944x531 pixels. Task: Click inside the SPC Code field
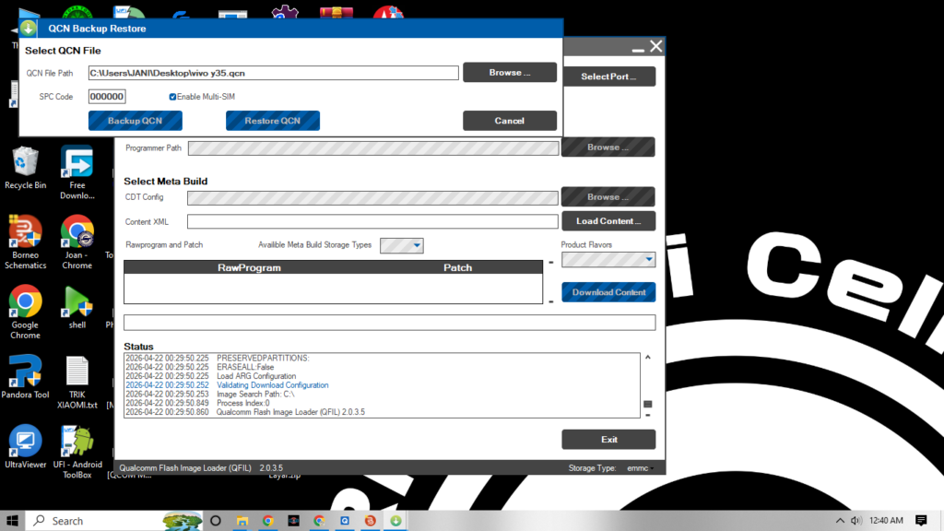pyautogui.click(x=106, y=96)
